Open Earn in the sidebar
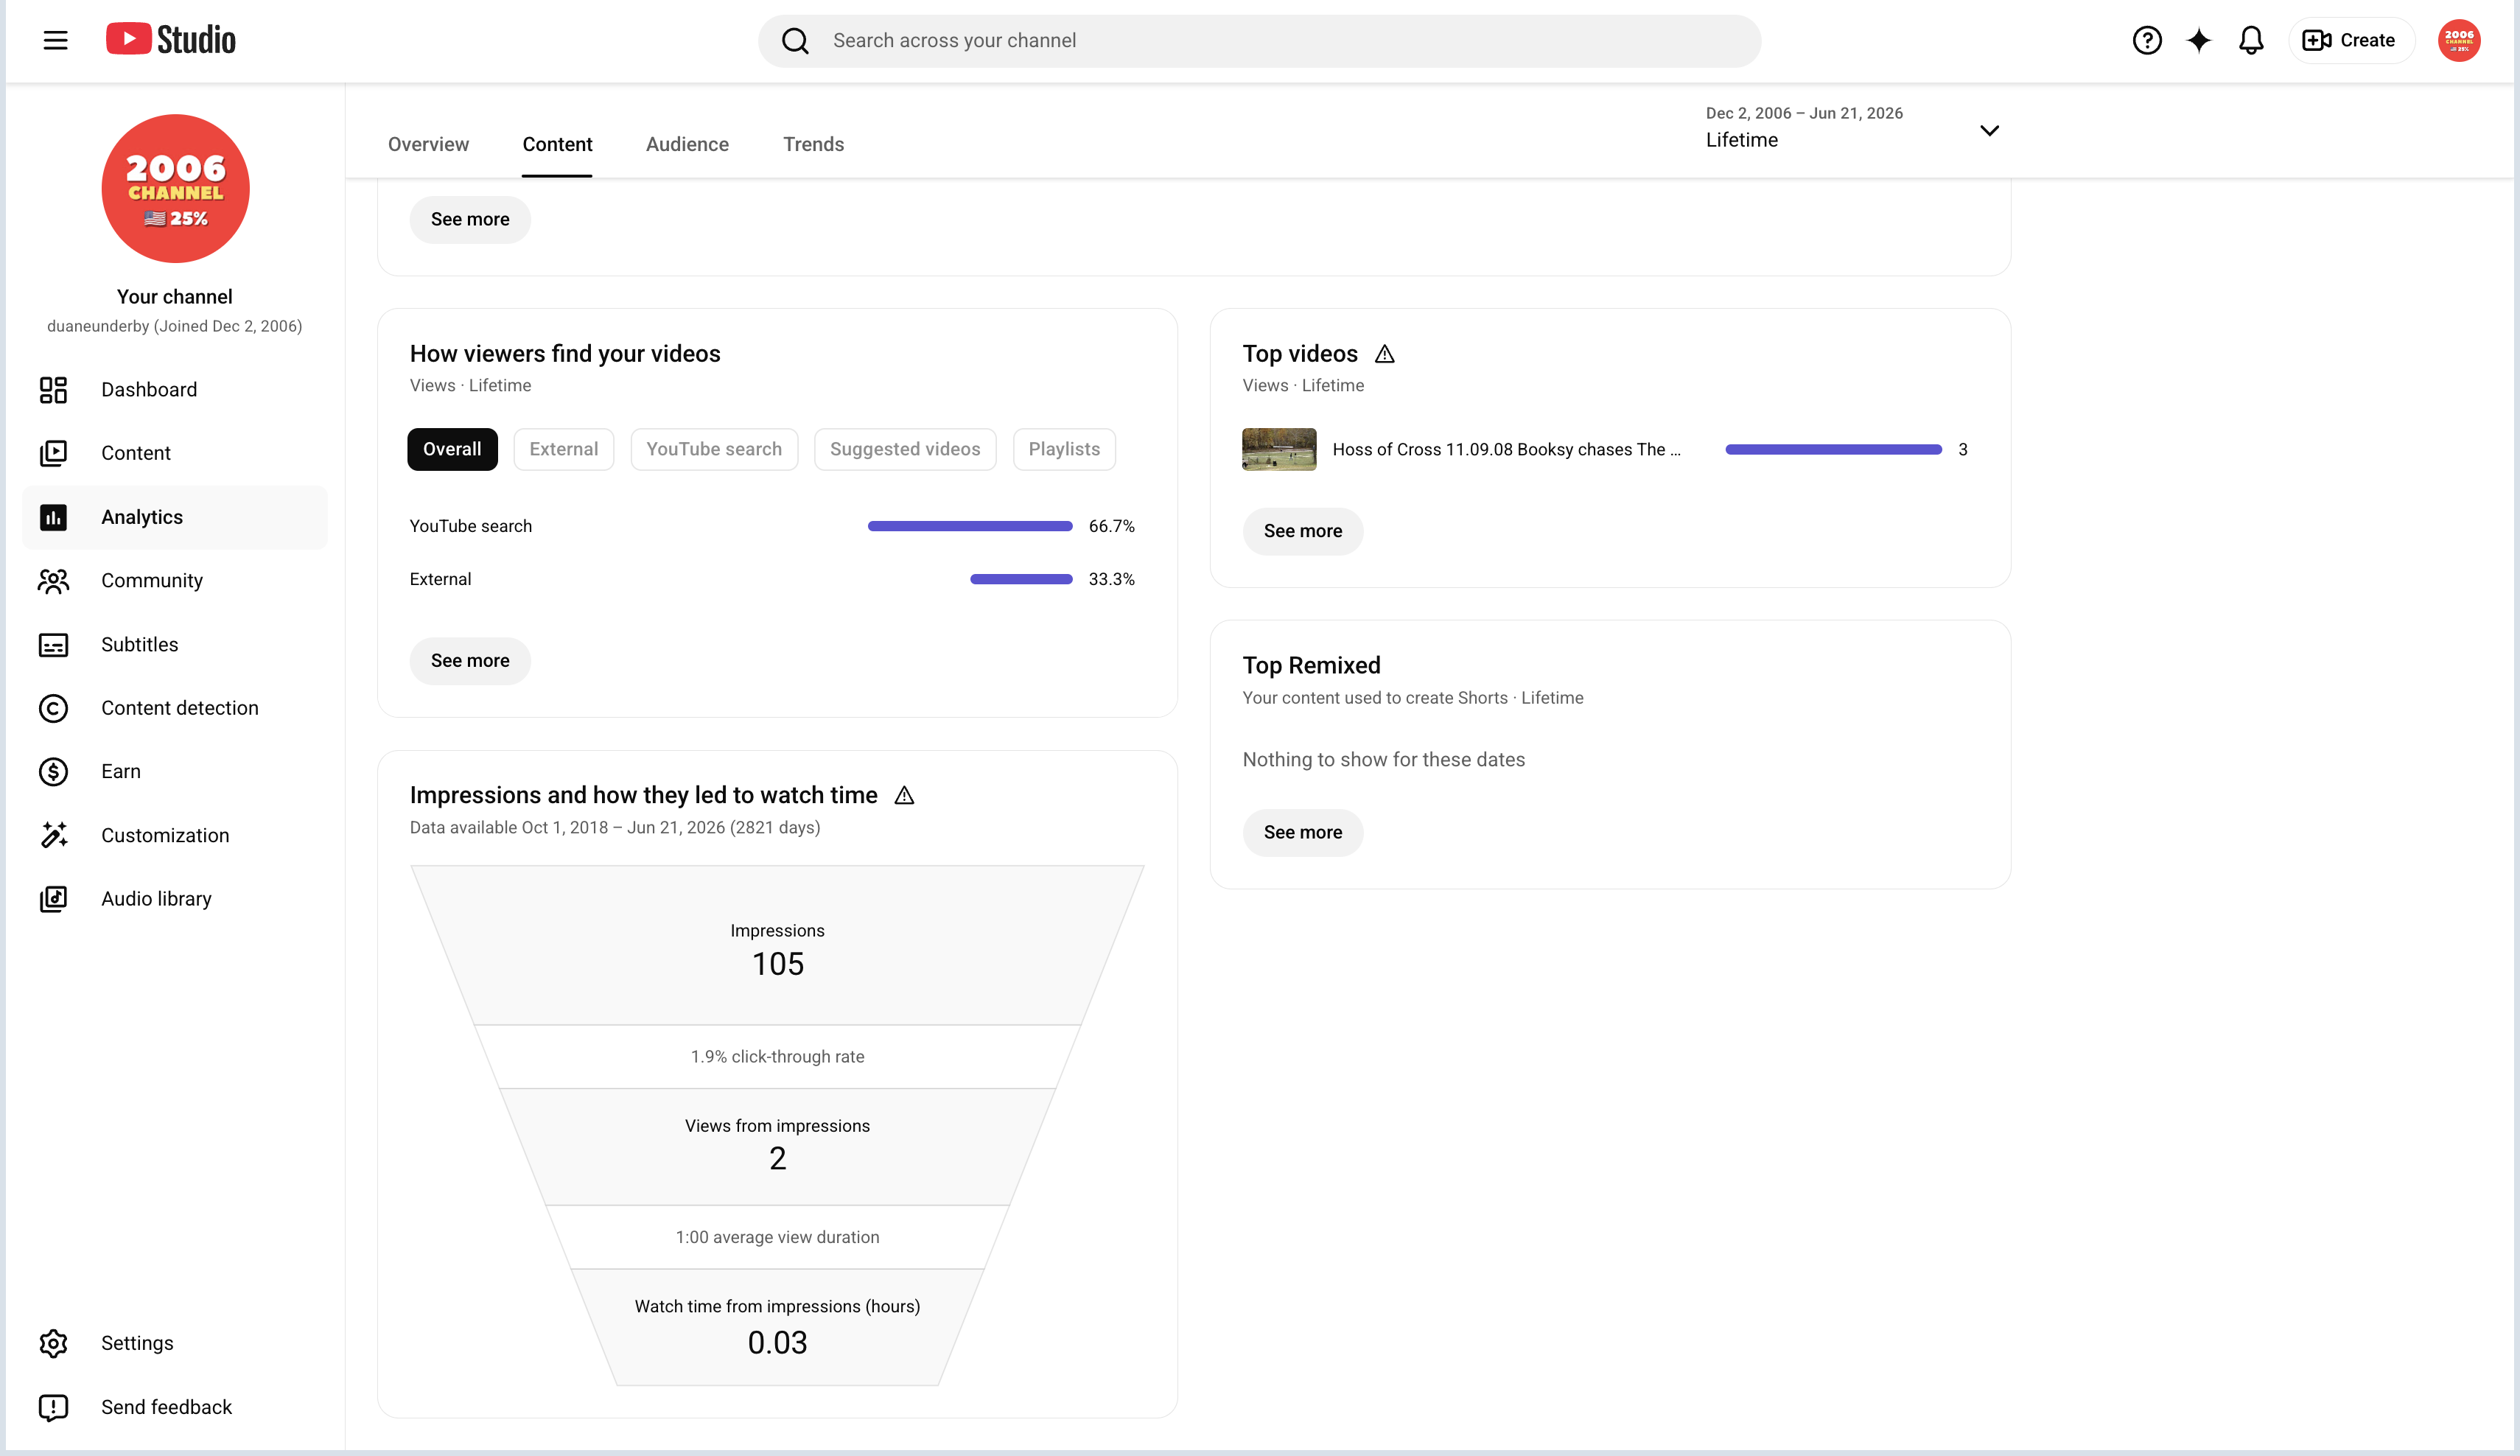The height and width of the screenshot is (1456, 2520). click(x=175, y=772)
